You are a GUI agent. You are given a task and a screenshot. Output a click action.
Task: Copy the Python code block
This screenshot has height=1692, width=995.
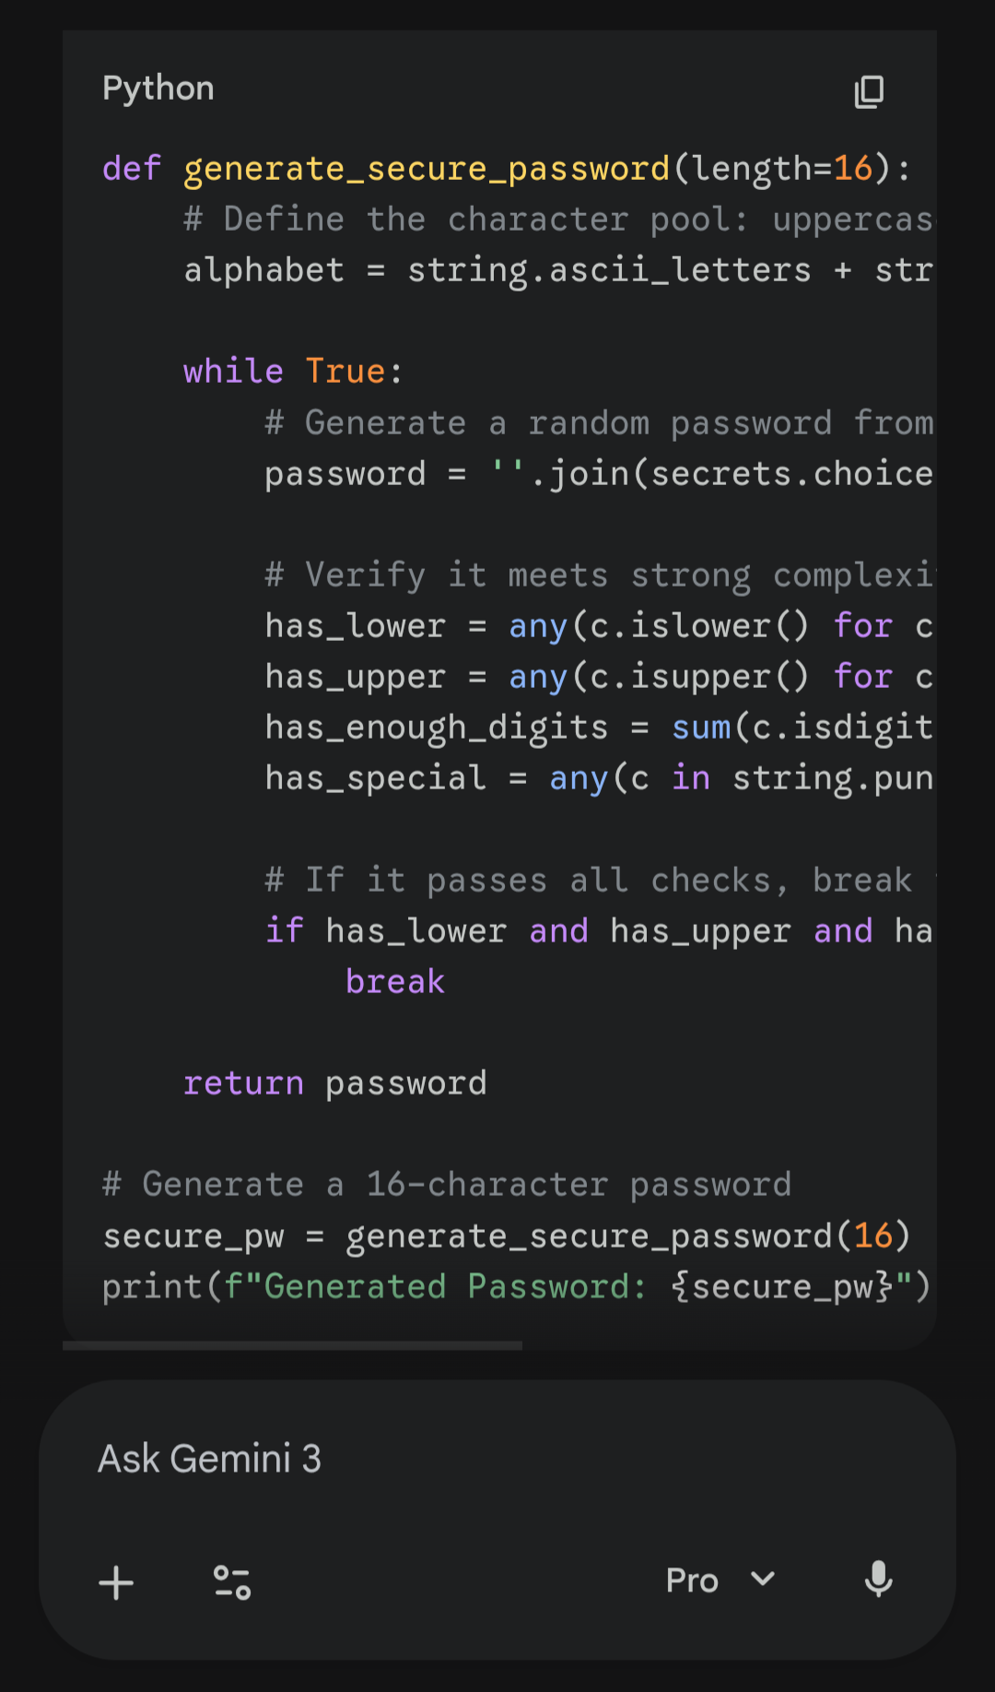869,91
